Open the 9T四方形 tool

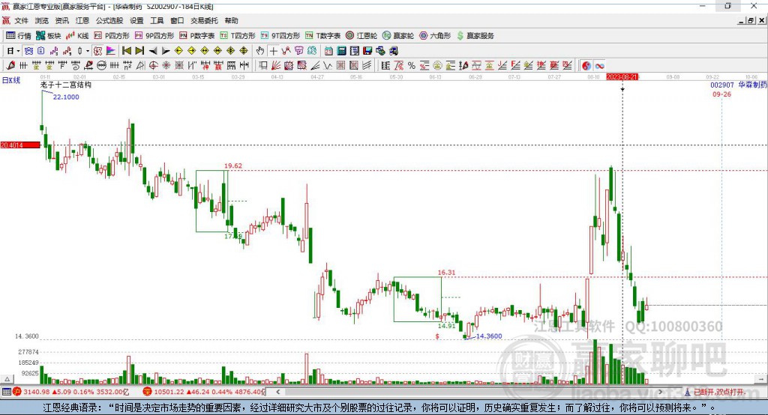click(x=280, y=36)
